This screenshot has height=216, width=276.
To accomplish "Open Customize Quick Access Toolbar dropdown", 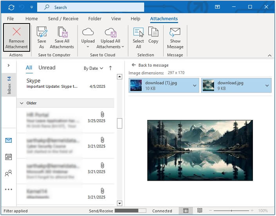I will (32, 7).
